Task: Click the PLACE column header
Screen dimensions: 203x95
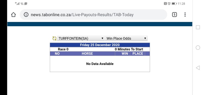Action: click(138, 53)
